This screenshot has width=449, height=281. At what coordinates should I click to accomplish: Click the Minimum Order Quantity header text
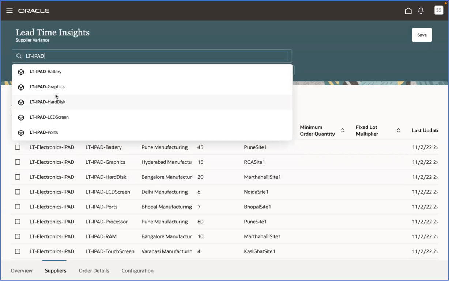(317, 131)
